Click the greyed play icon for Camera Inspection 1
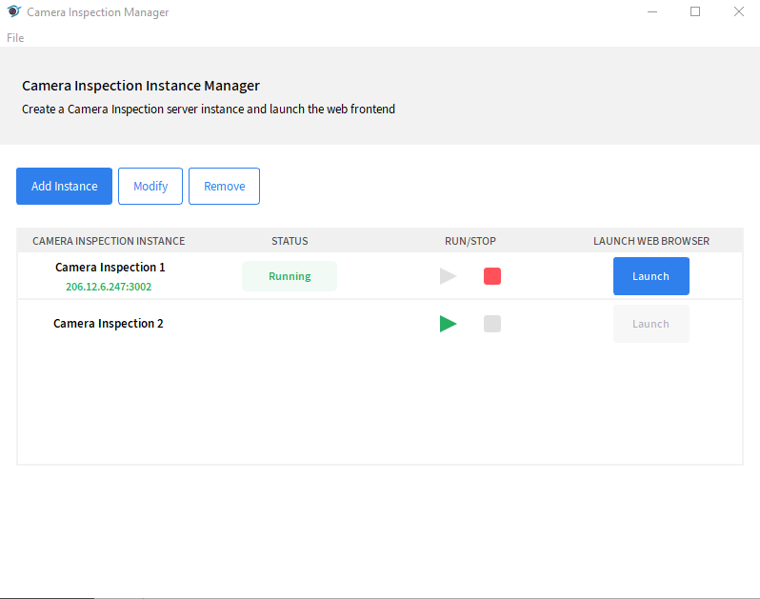Image resolution: width=760 pixels, height=599 pixels. click(448, 276)
